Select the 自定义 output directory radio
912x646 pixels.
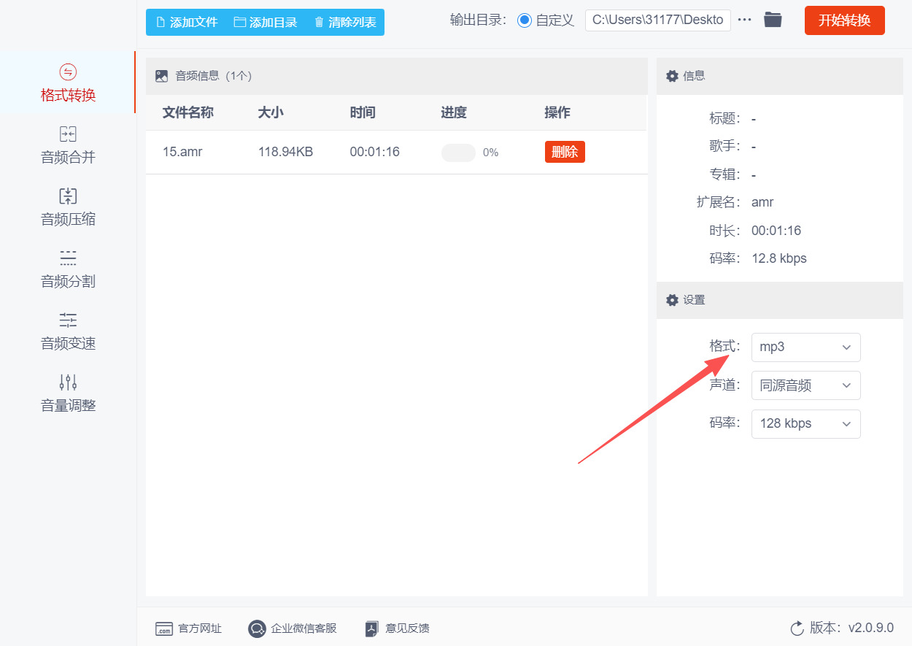(524, 20)
